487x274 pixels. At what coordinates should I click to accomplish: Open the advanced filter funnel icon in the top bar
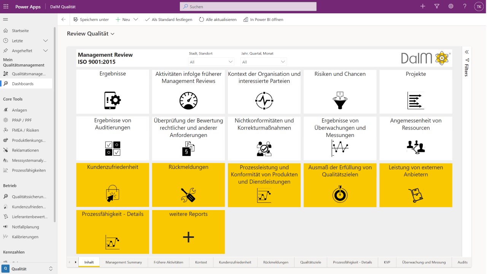437,6
